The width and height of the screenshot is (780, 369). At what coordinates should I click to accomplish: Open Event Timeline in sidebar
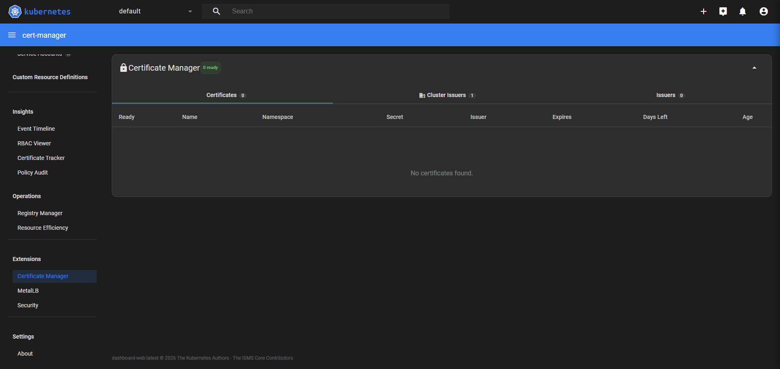click(x=36, y=129)
